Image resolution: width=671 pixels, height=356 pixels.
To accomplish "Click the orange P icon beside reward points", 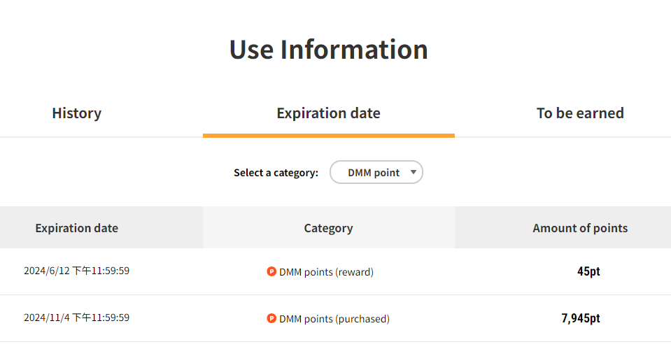I will [x=271, y=271].
